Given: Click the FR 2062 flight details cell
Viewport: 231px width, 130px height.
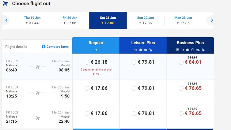Looking at the screenshot, I should click(x=37, y=117).
